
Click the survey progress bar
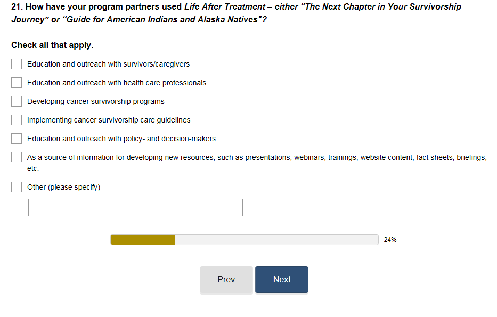coord(244,240)
